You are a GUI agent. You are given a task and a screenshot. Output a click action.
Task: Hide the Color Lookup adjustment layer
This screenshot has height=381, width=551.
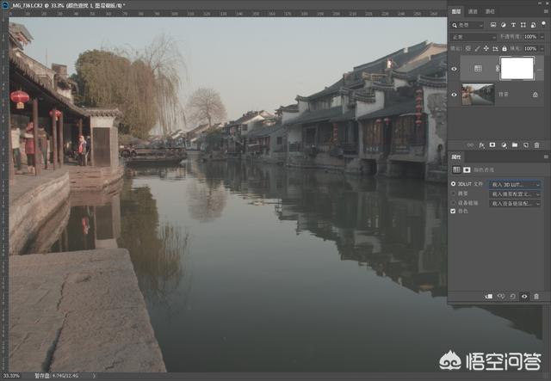(454, 69)
